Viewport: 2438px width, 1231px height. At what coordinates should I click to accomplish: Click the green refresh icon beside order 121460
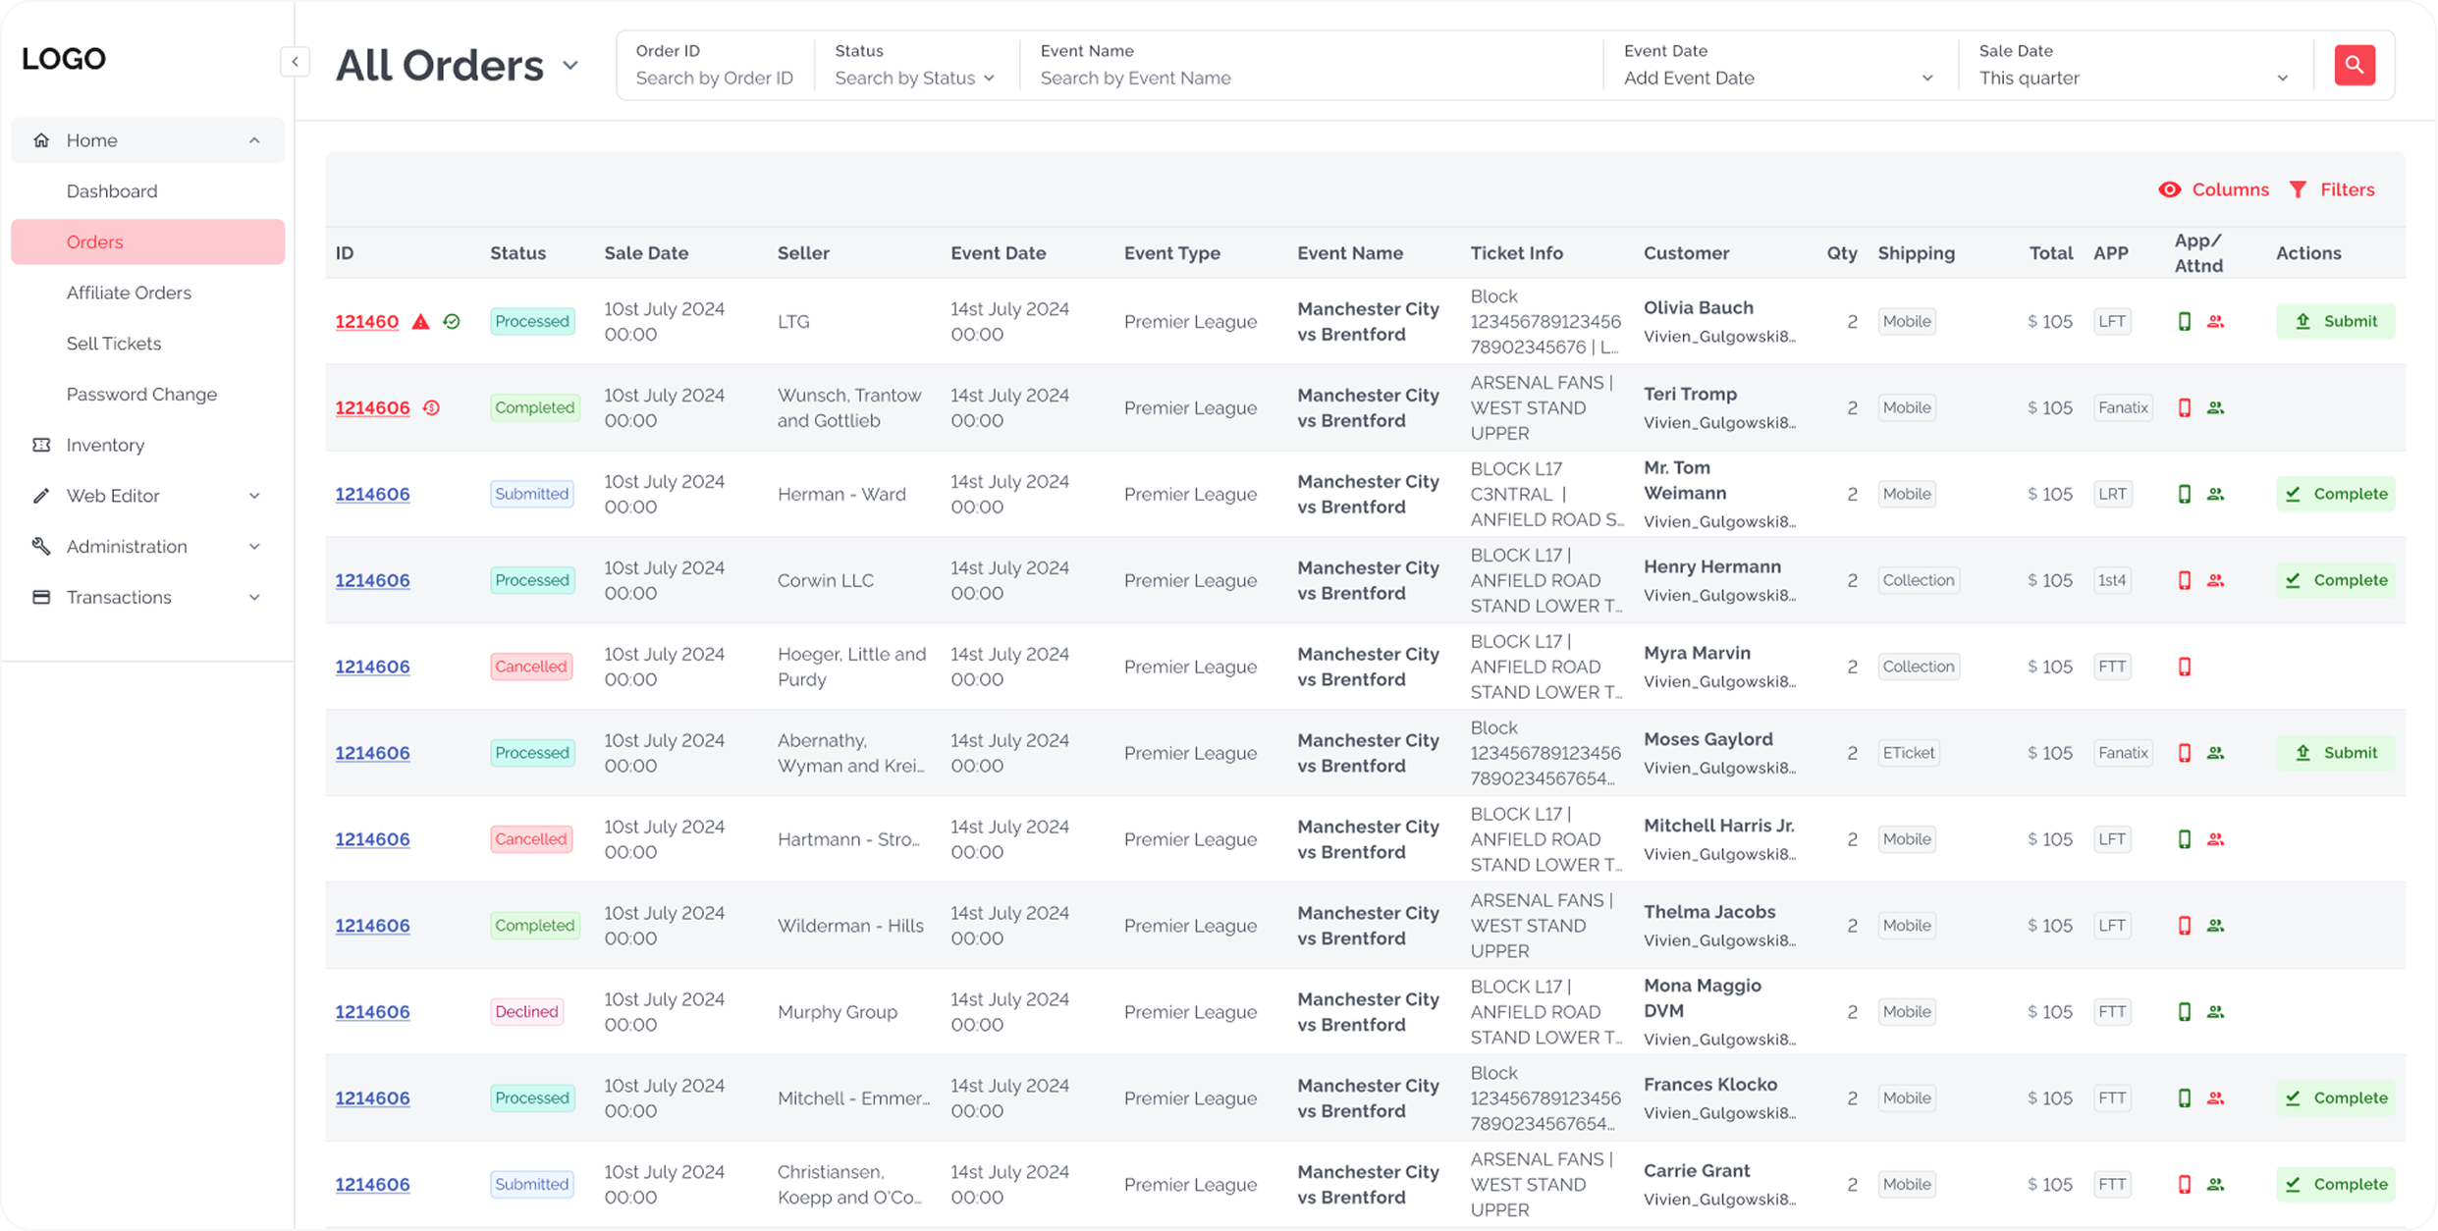click(452, 322)
